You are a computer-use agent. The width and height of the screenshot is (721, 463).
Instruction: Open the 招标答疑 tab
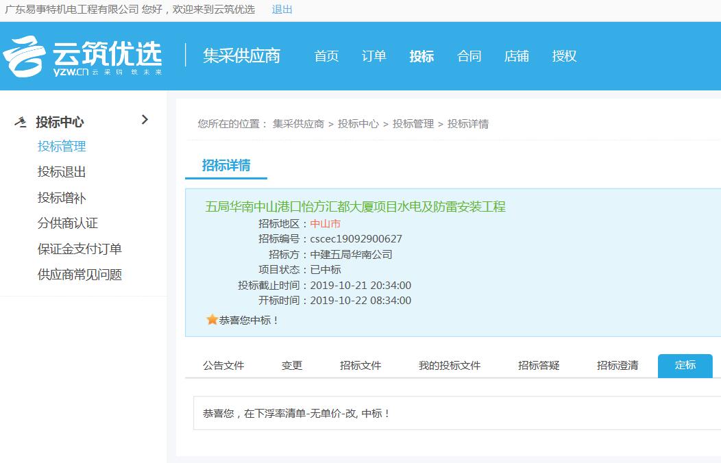(x=539, y=366)
